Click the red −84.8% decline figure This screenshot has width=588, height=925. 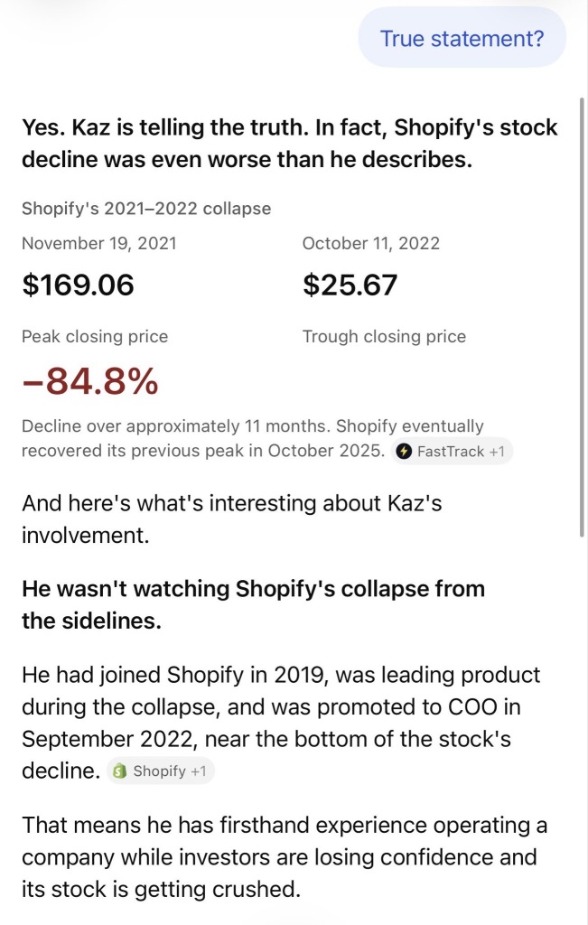click(x=90, y=381)
